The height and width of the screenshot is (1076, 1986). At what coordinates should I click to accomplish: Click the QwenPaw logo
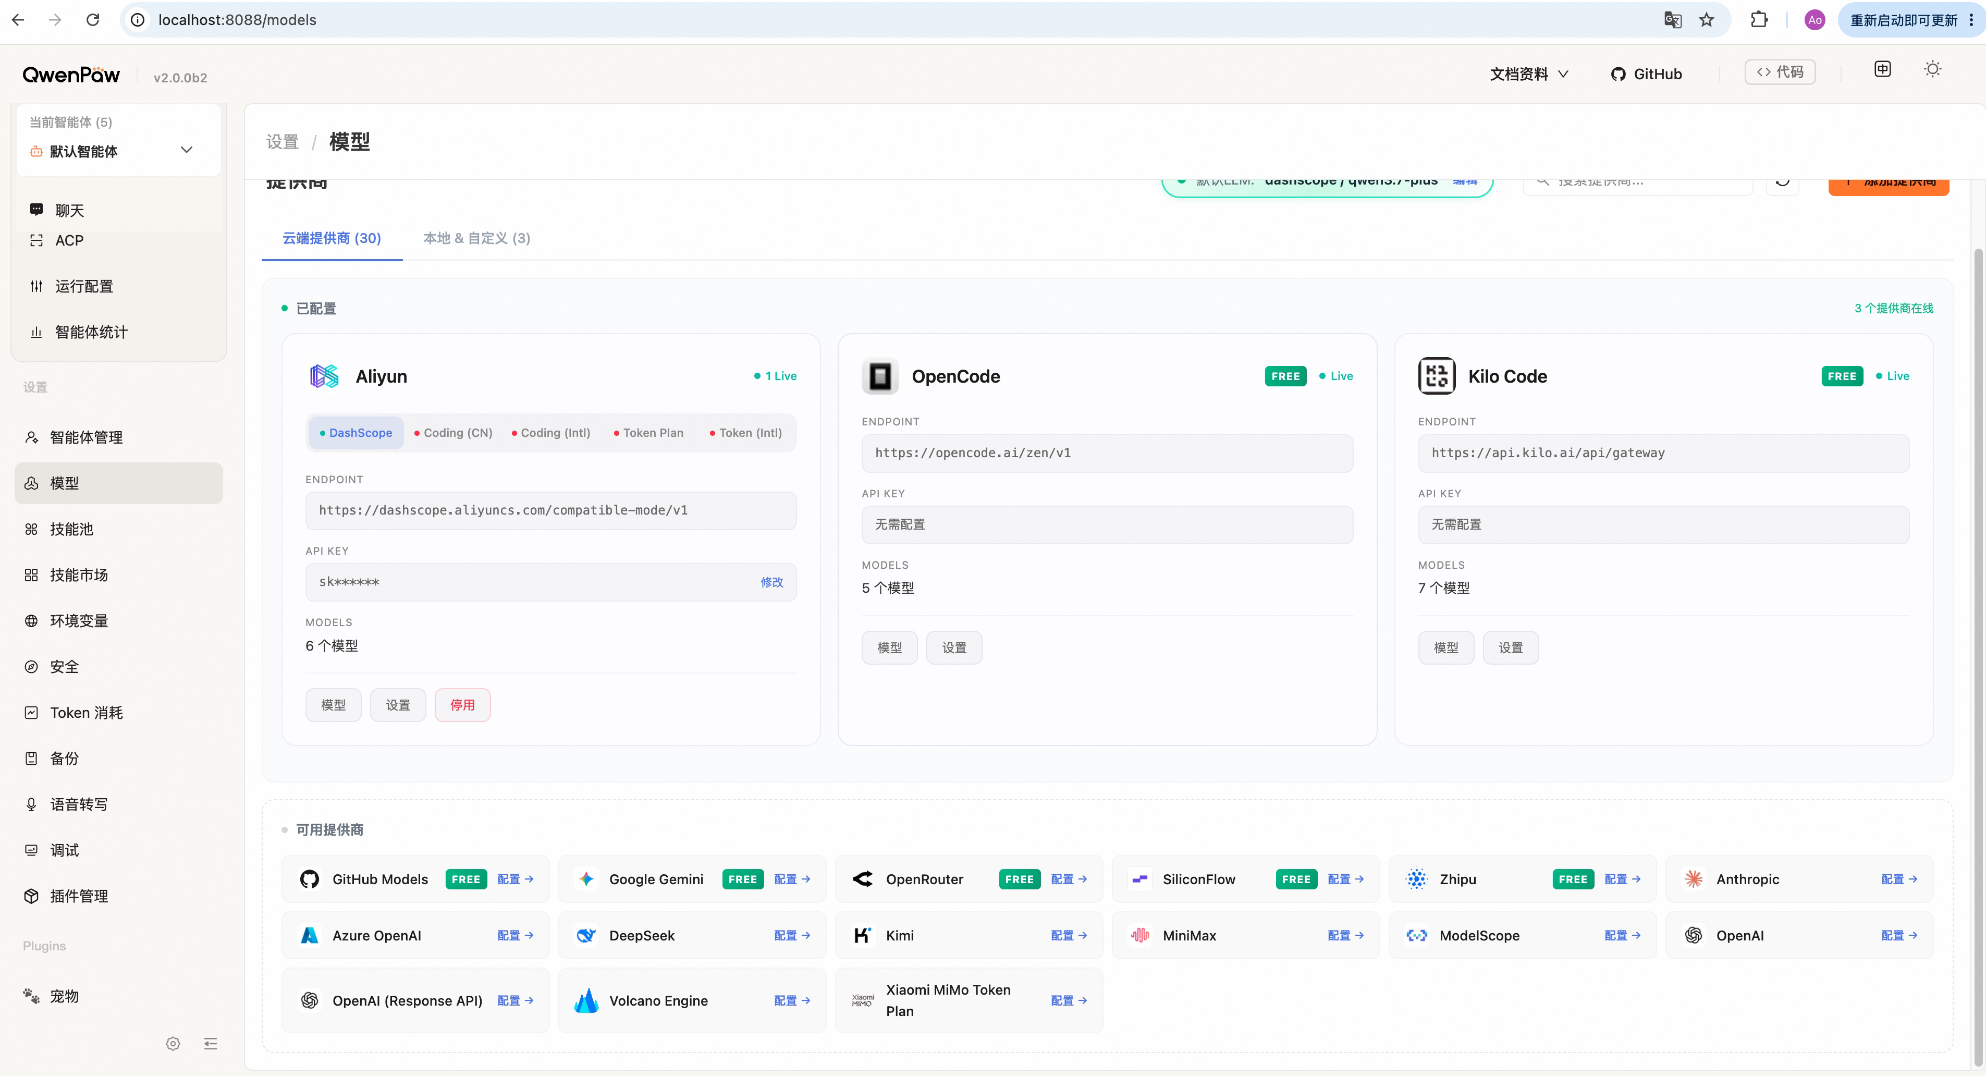(71, 75)
